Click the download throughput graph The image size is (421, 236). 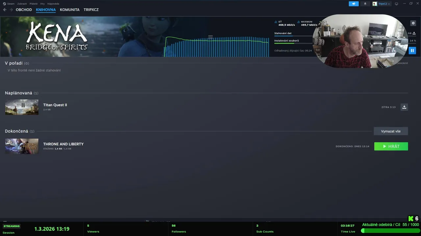(216, 47)
